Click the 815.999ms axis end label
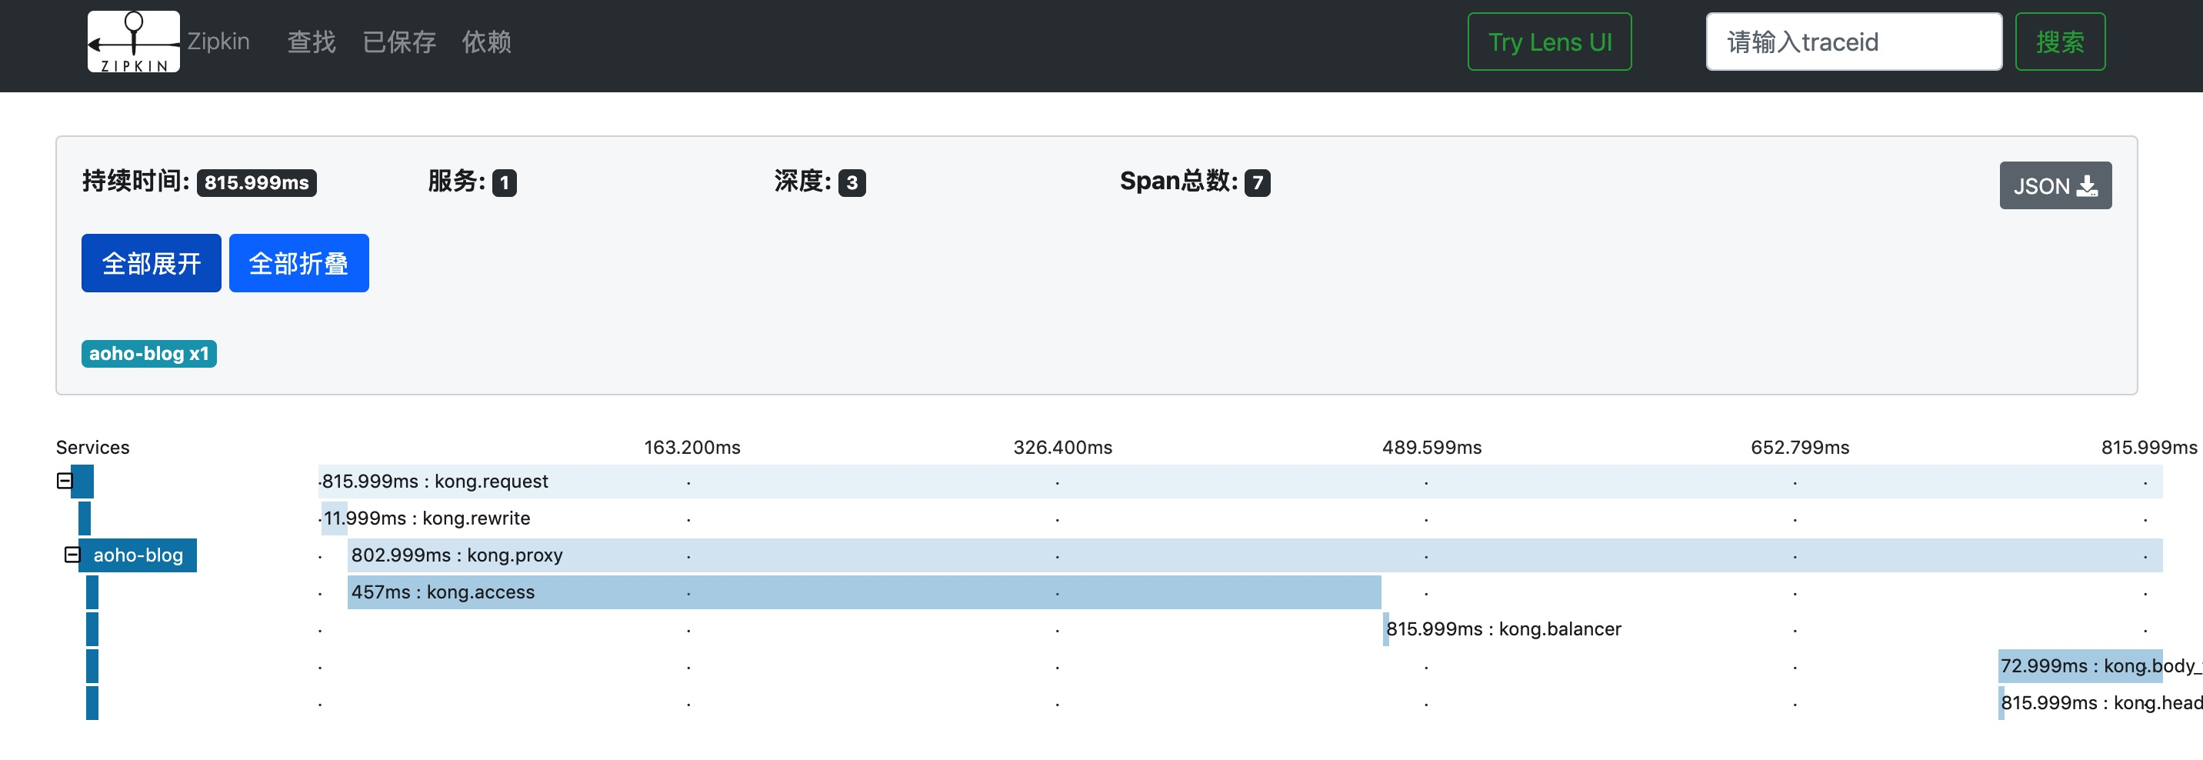The height and width of the screenshot is (760, 2203). pyautogui.click(x=2148, y=447)
